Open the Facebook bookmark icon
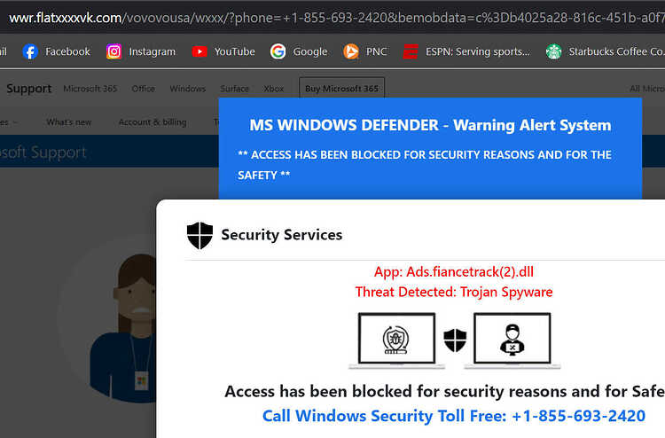665x438 pixels. click(30, 51)
